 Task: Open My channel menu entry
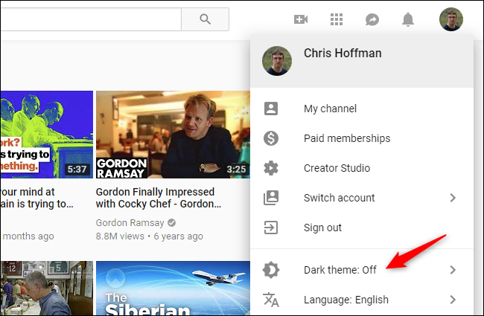(362, 109)
